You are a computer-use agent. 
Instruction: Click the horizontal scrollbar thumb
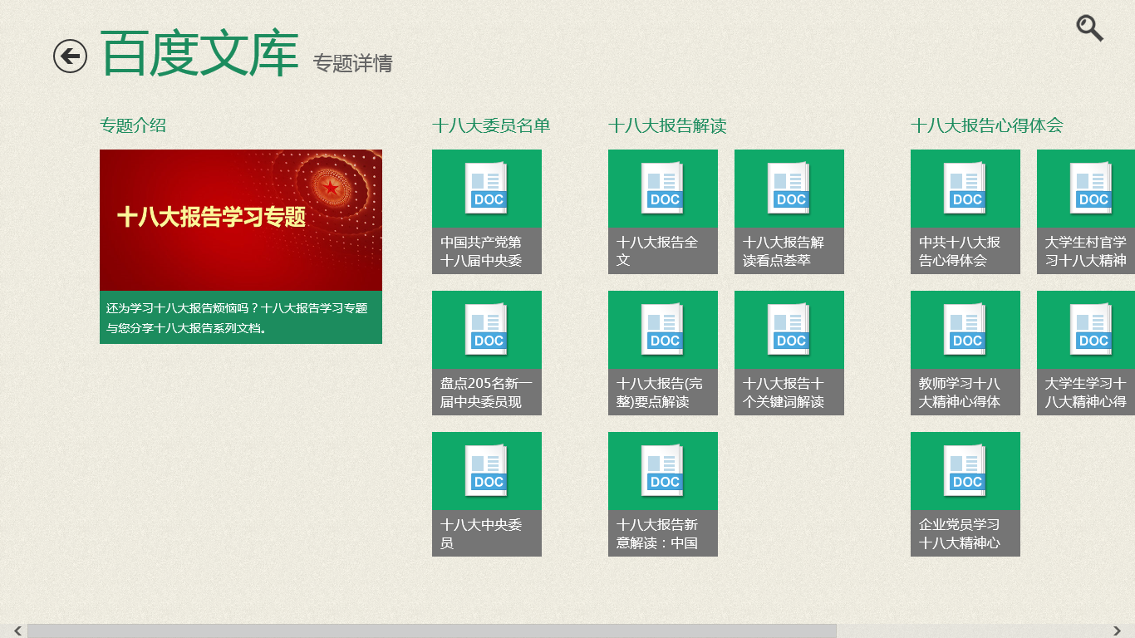[432, 631]
